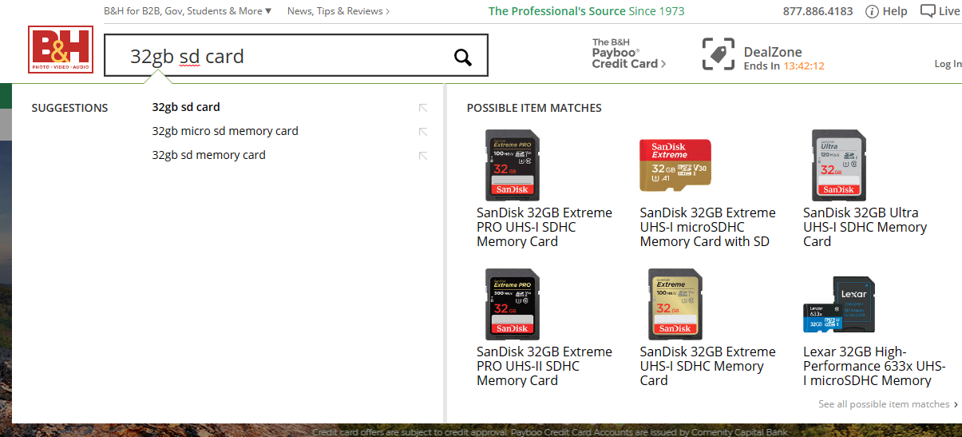Open the DealZone tag icon
The width and height of the screenshot is (962, 437).
719,54
